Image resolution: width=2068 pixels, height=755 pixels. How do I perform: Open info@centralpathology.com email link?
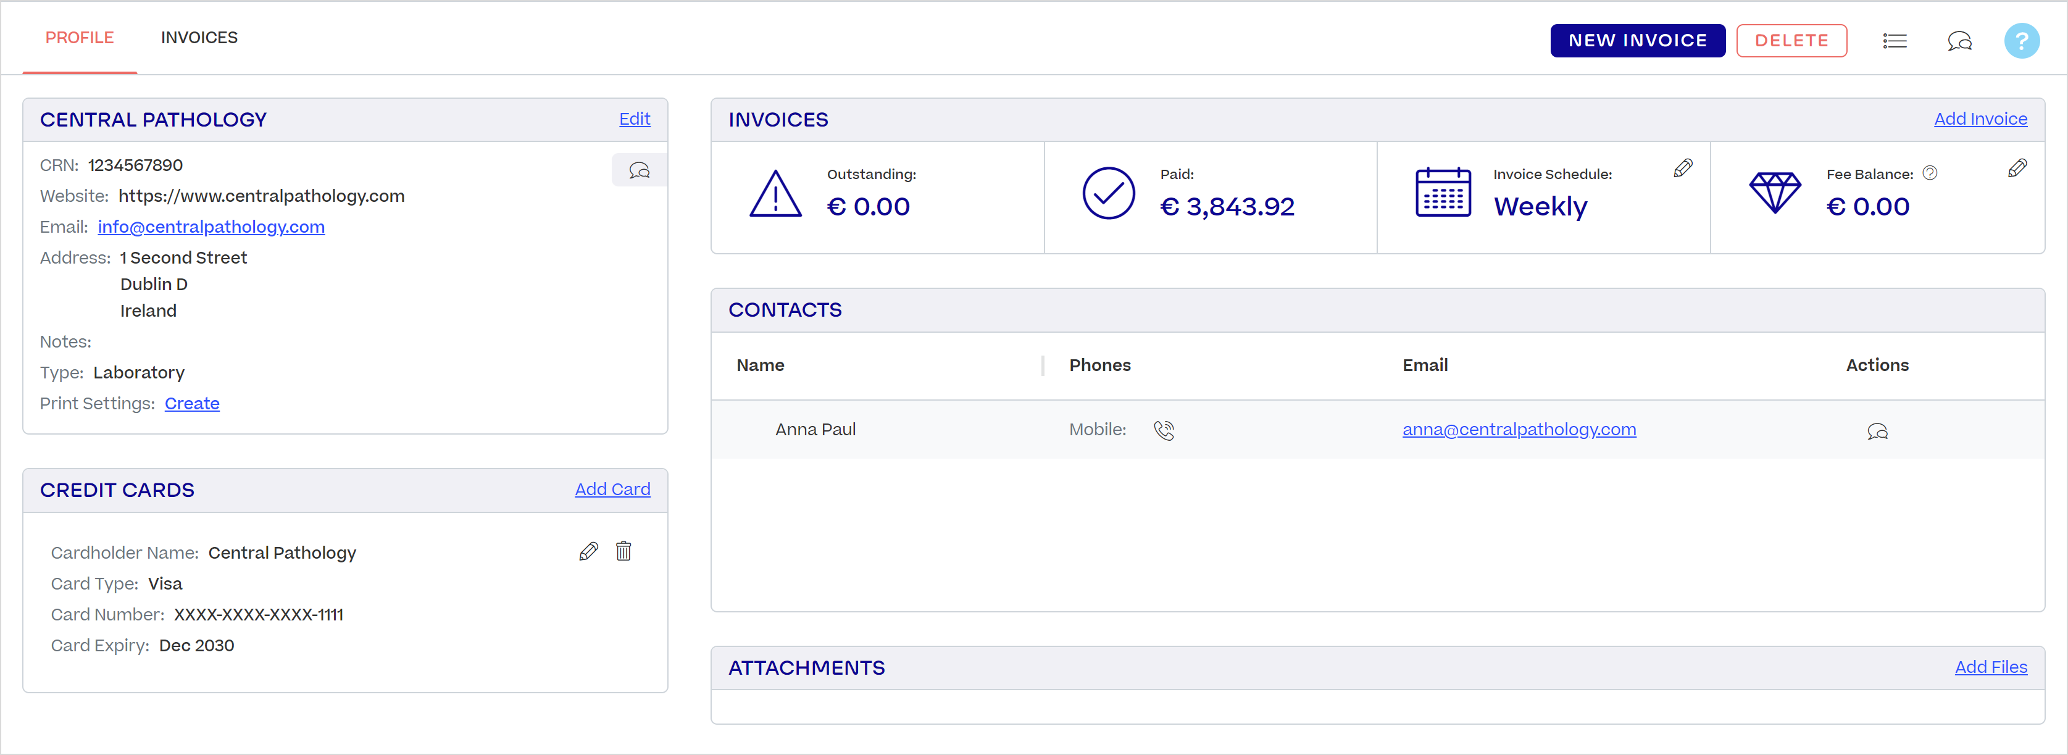pyautogui.click(x=211, y=227)
